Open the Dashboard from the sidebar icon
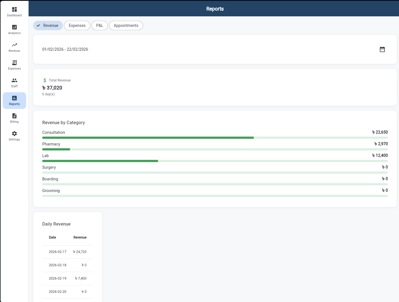Image resolution: width=399 pixels, height=302 pixels. (14, 11)
